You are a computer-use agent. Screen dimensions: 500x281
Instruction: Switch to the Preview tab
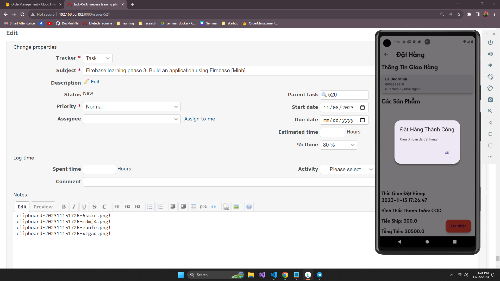(43, 207)
